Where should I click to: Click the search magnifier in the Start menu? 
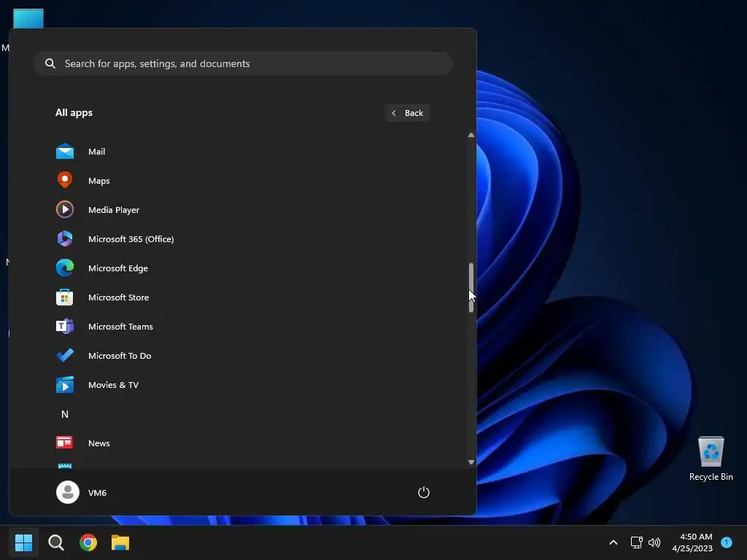pyautogui.click(x=50, y=63)
